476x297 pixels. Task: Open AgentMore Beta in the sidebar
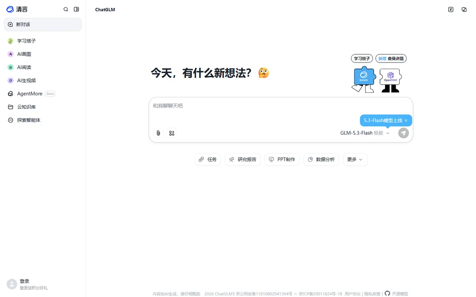tap(43, 94)
